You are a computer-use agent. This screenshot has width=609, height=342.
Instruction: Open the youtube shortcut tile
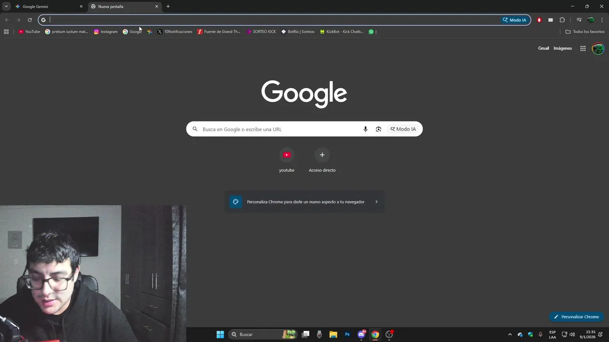click(286, 160)
